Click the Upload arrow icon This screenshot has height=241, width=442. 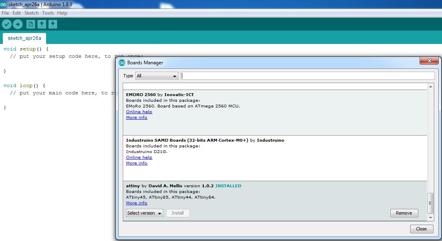coord(18,24)
